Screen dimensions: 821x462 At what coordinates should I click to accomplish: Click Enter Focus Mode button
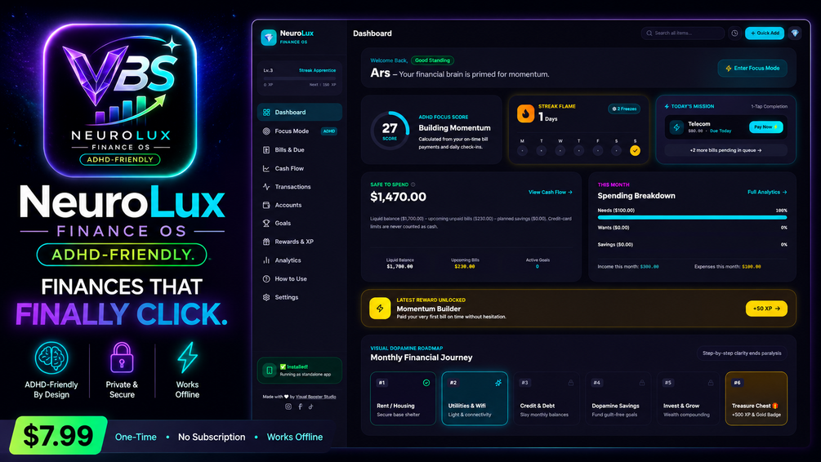click(x=752, y=68)
